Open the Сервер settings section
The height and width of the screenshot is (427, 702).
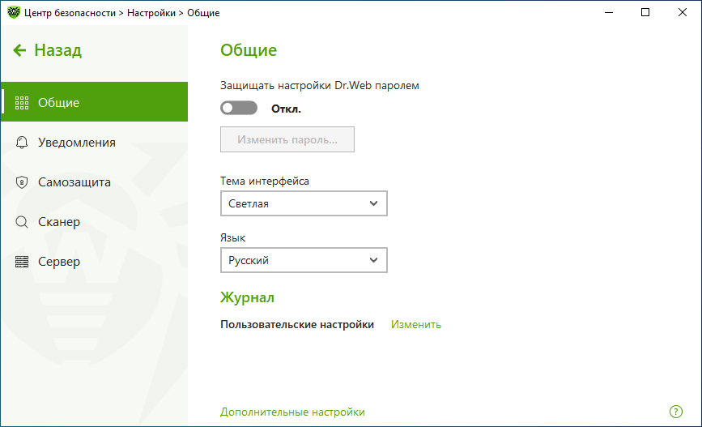(95, 262)
